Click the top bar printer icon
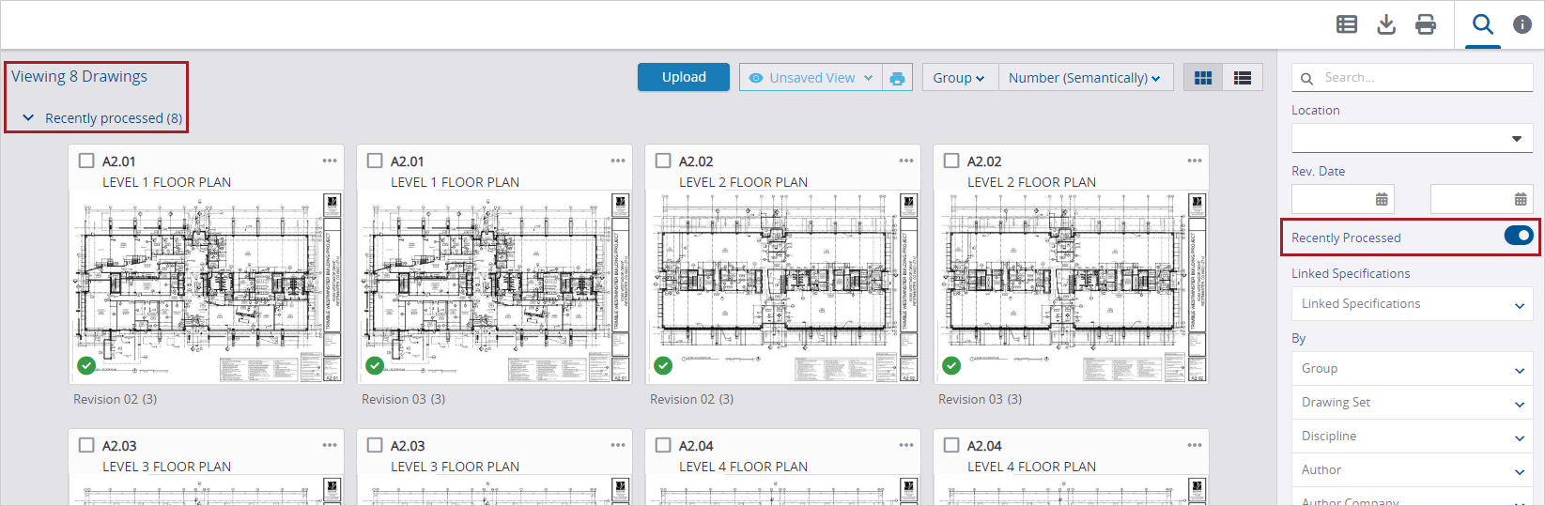 click(1426, 24)
